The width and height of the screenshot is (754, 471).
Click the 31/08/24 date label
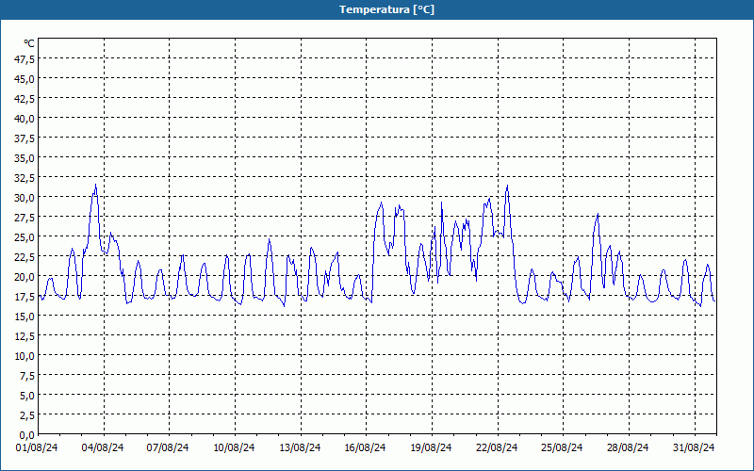pyautogui.click(x=694, y=448)
